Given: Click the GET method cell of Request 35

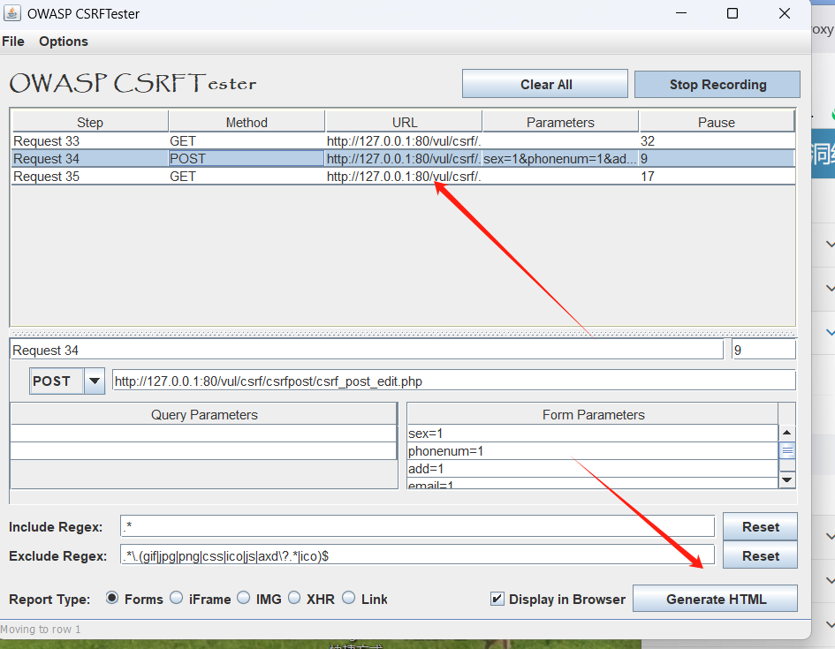Looking at the screenshot, I should coord(247,176).
